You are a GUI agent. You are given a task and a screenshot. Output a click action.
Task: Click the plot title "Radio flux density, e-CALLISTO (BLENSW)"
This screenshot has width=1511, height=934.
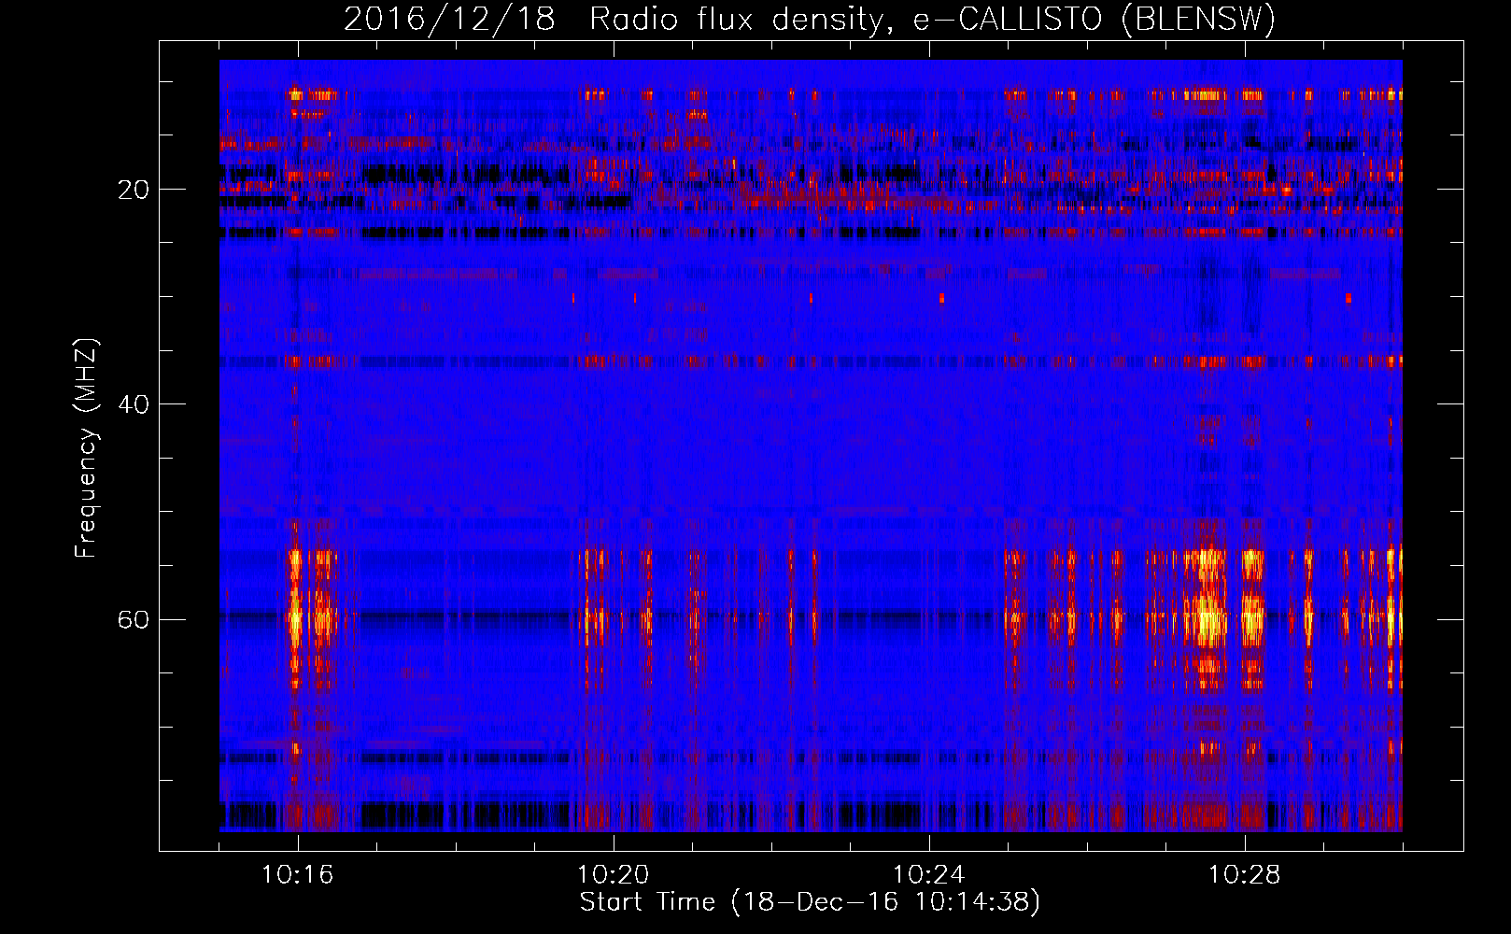pyautogui.click(x=932, y=20)
